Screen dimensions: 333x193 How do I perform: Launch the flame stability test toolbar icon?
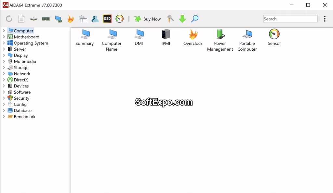coord(71,19)
